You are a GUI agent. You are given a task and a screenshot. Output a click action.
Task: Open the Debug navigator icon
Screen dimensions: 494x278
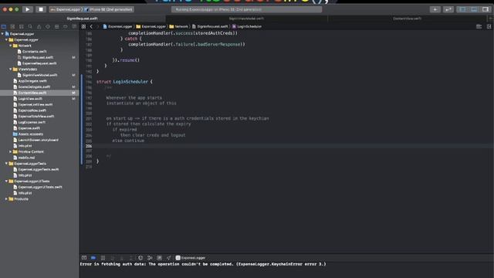click(56, 27)
